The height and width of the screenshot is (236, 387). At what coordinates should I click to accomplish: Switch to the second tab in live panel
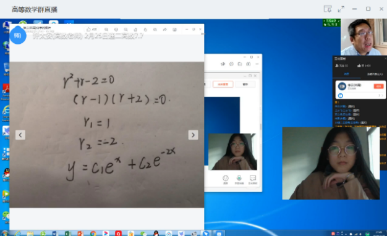tap(375, 74)
